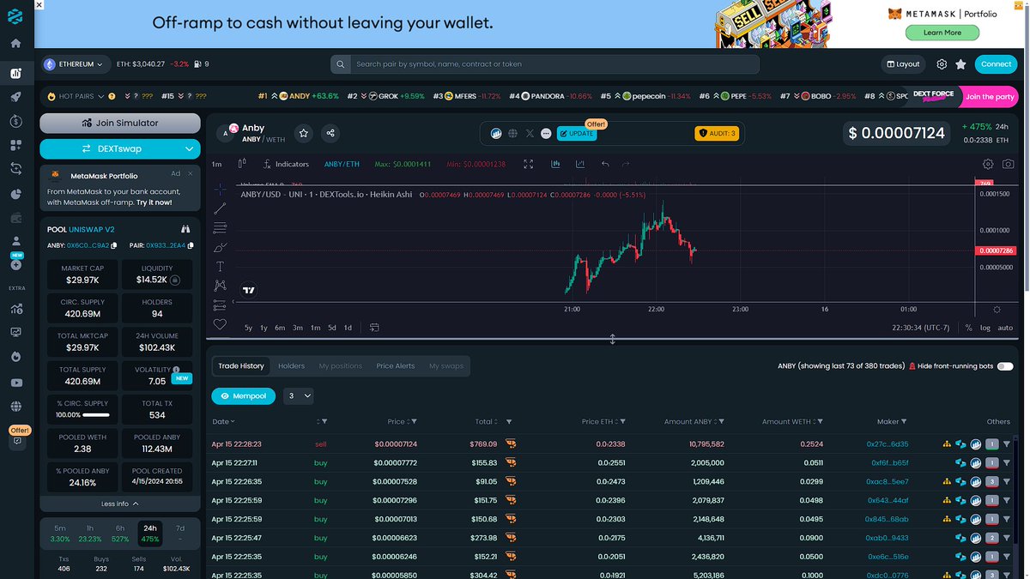This screenshot has height=579, width=1030.
Task: Click the Connect wallet button
Action: (x=997, y=64)
